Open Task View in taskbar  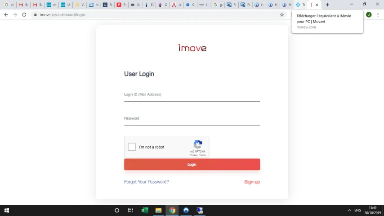130,210
